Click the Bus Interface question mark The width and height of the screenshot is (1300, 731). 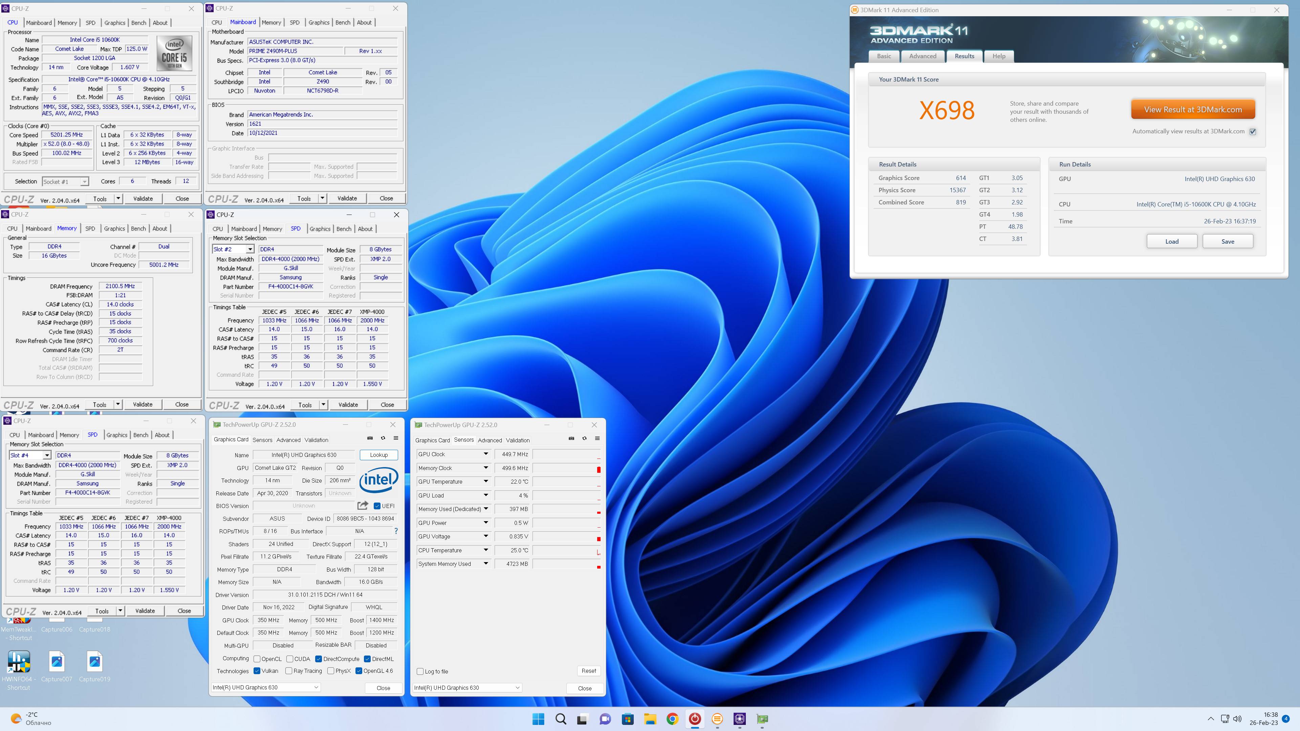click(396, 531)
